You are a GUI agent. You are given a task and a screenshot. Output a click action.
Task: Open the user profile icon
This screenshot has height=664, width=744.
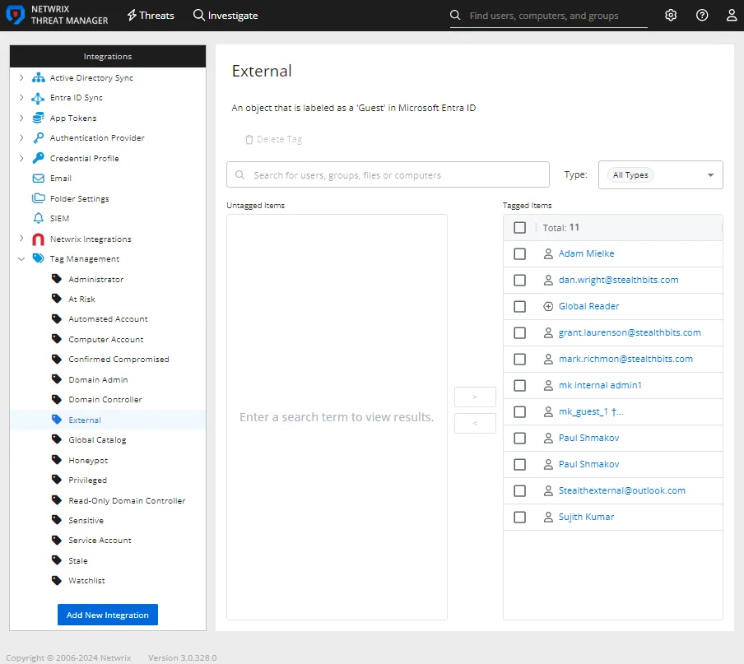732,15
